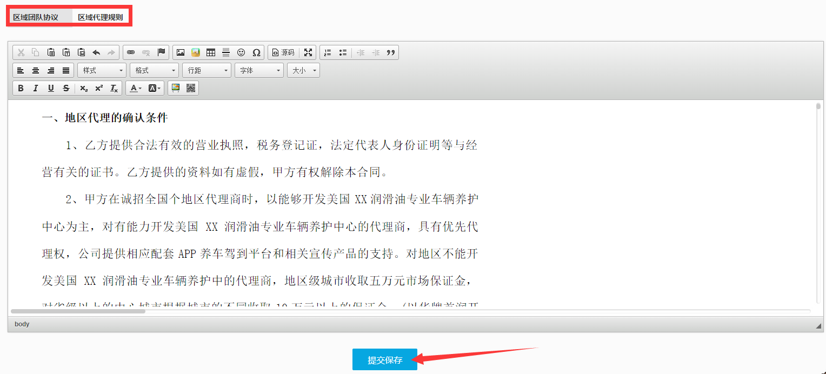
Task: Click the insert link icon
Action: pos(130,52)
